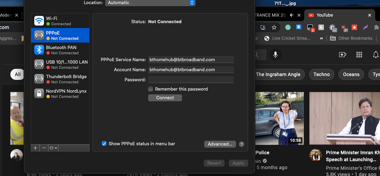Open Network help question mark button

click(242, 144)
